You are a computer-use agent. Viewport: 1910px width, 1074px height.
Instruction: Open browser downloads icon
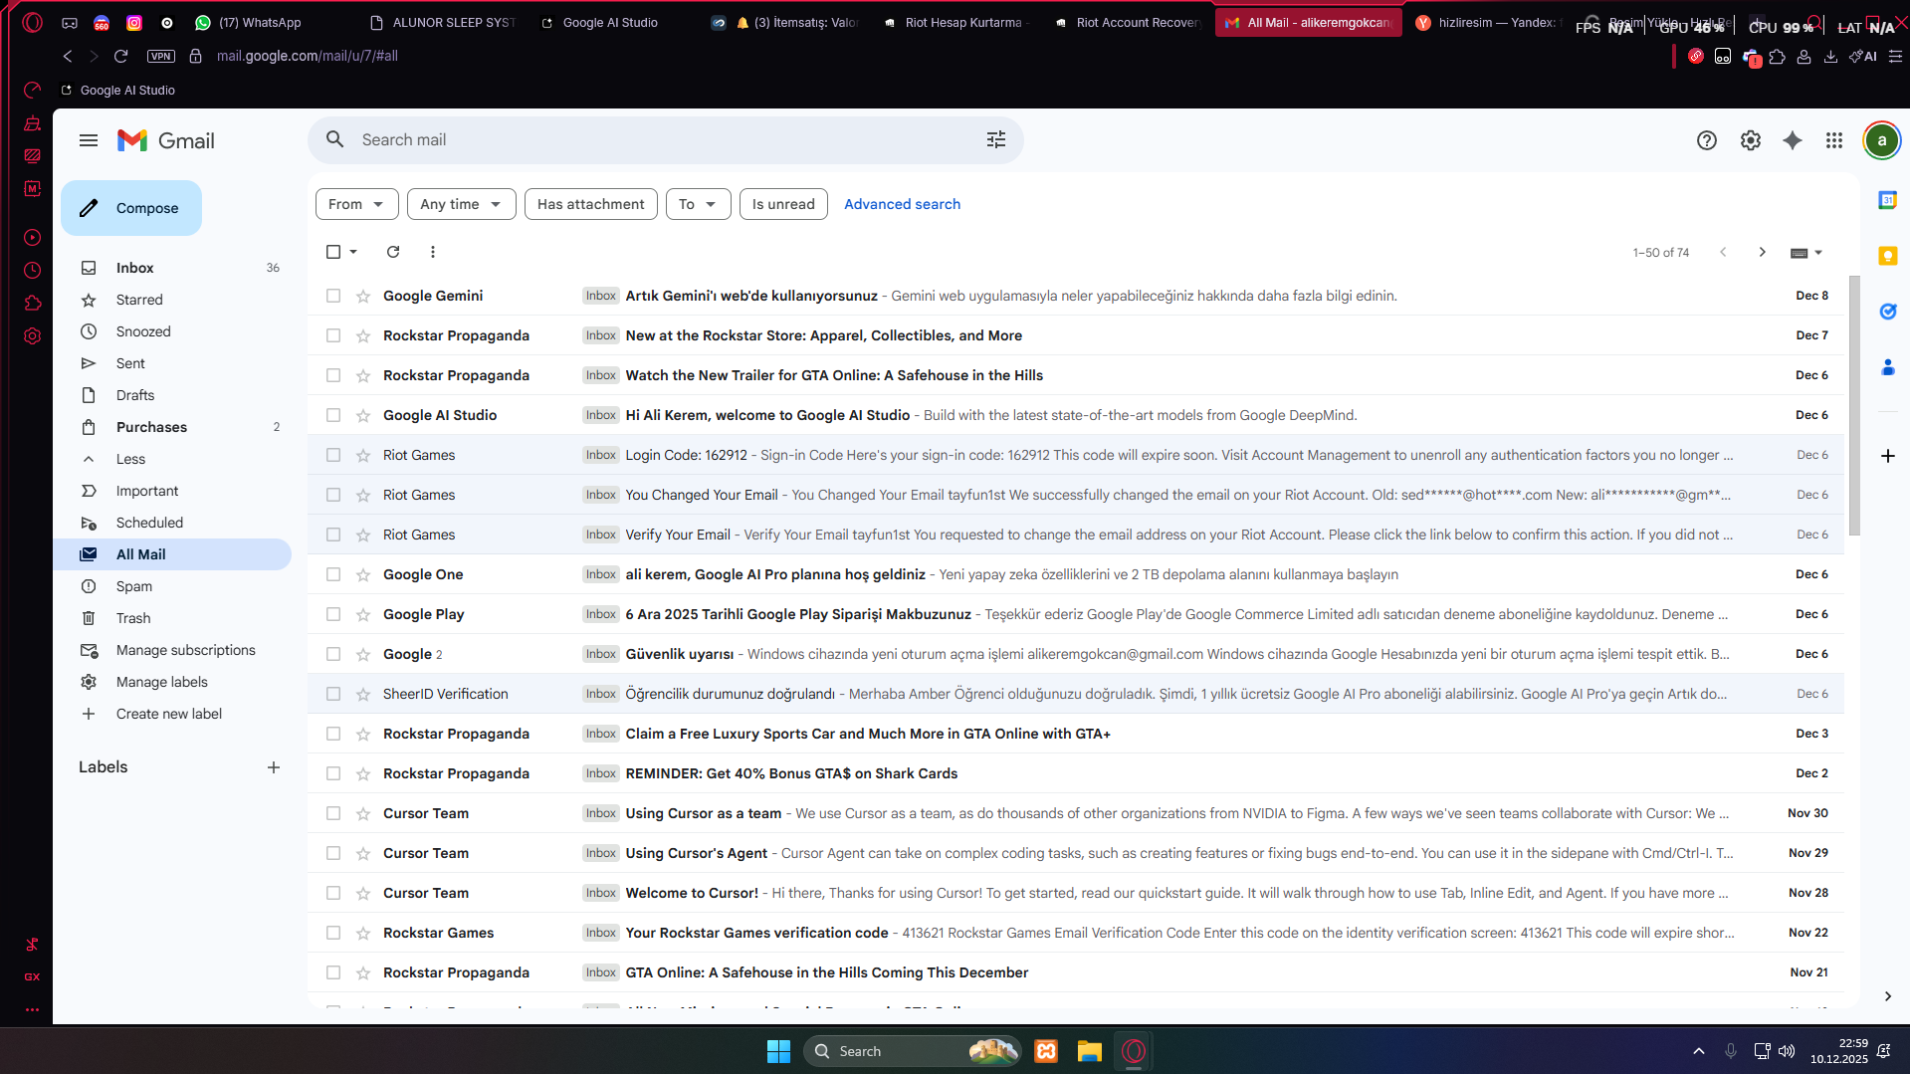[1830, 57]
